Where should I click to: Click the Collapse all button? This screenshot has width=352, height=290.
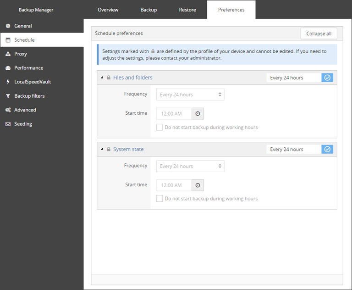319,33
